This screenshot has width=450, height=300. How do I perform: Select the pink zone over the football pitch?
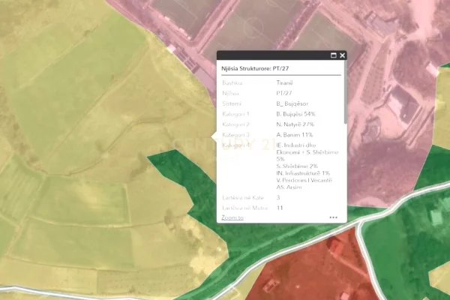[x=255, y=26]
